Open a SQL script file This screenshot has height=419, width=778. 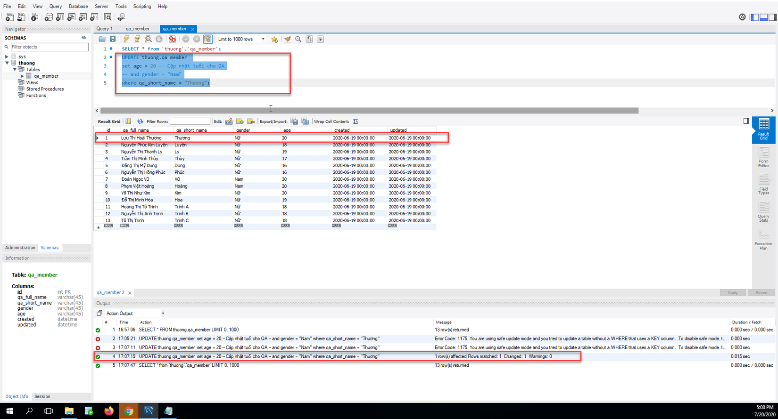pyautogui.click(x=102, y=39)
